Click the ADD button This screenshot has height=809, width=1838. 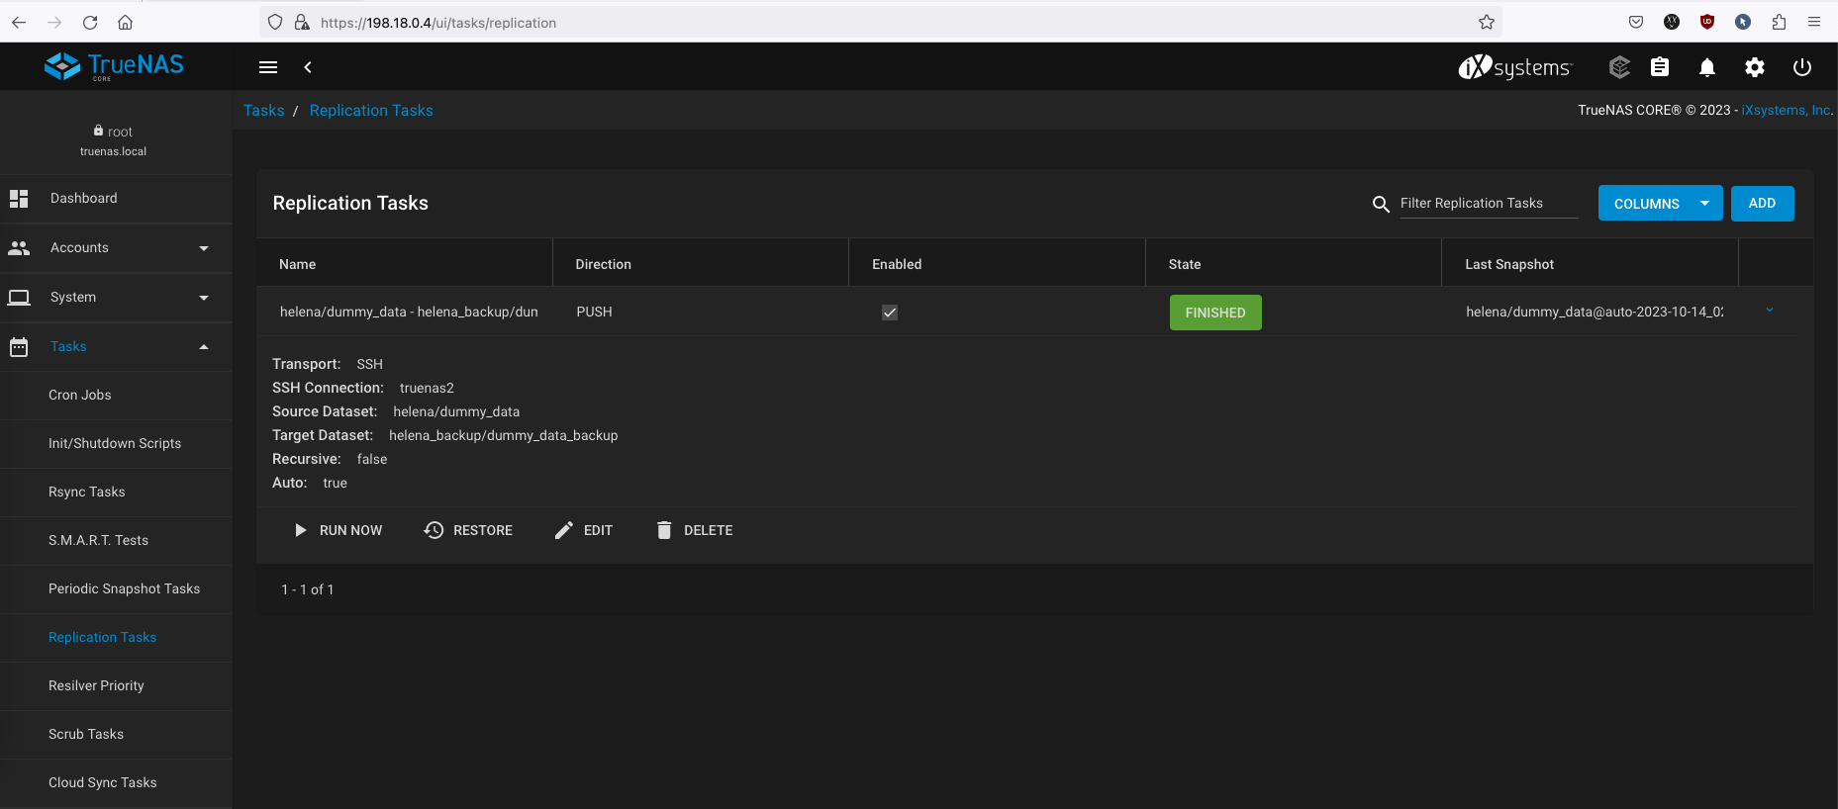[1762, 204]
